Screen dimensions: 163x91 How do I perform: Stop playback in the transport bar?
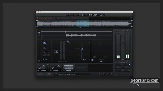point(70,15)
